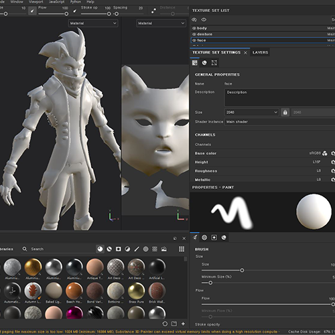Switch to the LAYERS tab

260,52
